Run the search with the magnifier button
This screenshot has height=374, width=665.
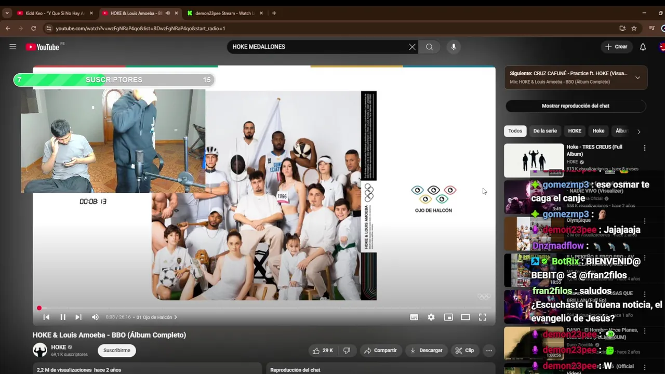pyautogui.click(x=429, y=47)
